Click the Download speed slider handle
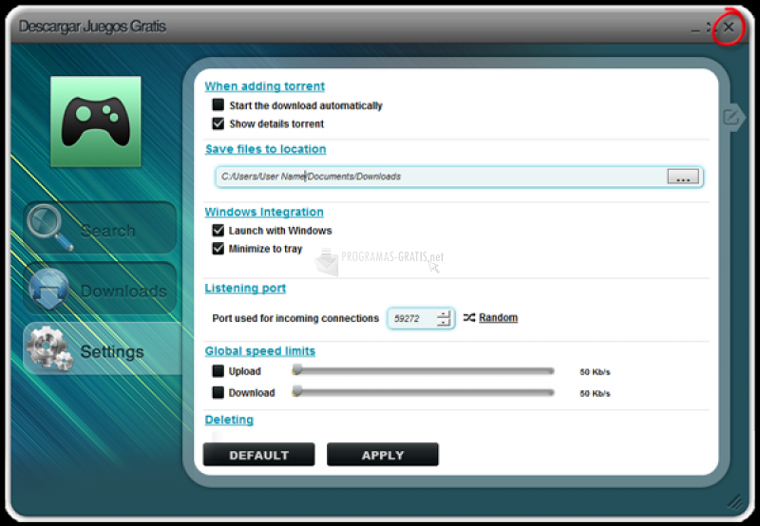This screenshot has width=760, height=526. click(x=297, y=391)
